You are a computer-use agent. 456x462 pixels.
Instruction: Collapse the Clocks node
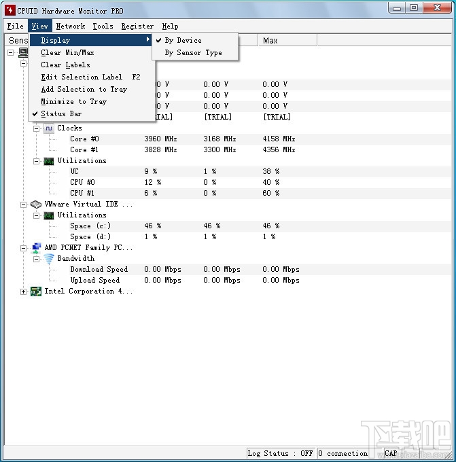pyautogui.click(x=36, y=128)
